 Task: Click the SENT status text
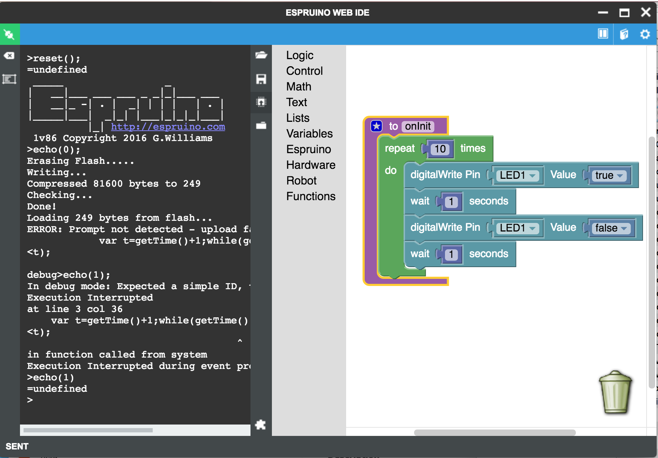coord(17,446)
